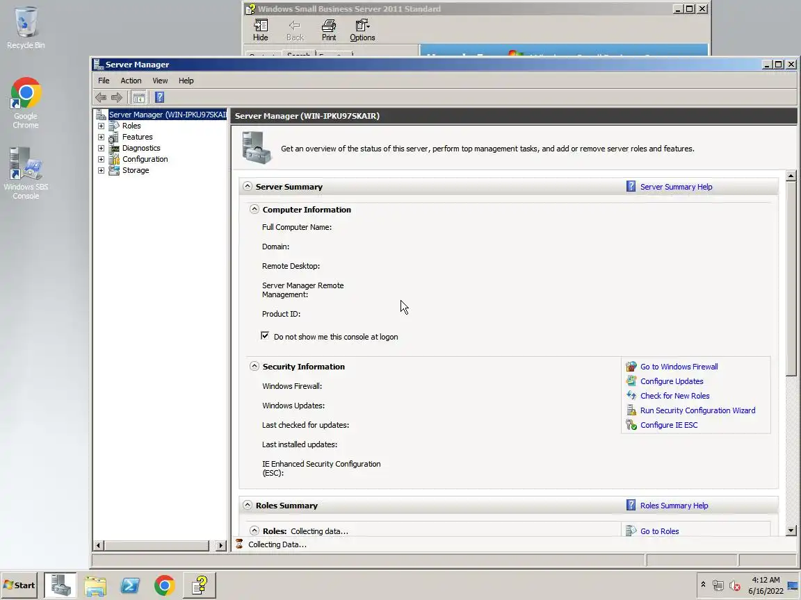
Task: Open Recycle Bin desktop icon
Action: 26,28
